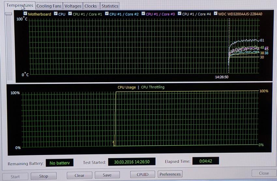The image size is (277, 181).
Task: Open the Preferences dialog
Action: pos(170,174)
